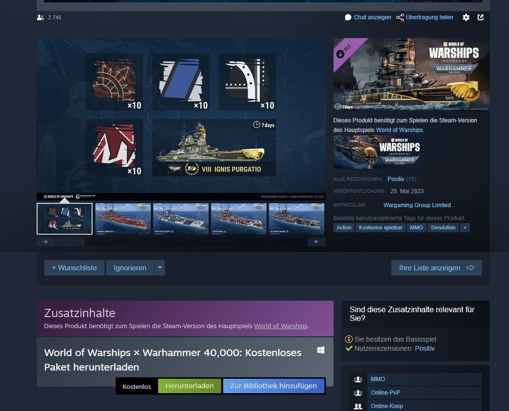509x411 pixels.
Task: Click the people icon next to Online-PvP
Action: pos(358,393)
